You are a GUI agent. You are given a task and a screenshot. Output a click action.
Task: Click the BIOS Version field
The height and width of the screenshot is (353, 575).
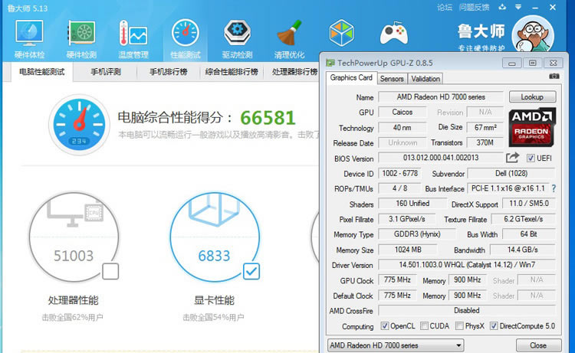point(441,158)
